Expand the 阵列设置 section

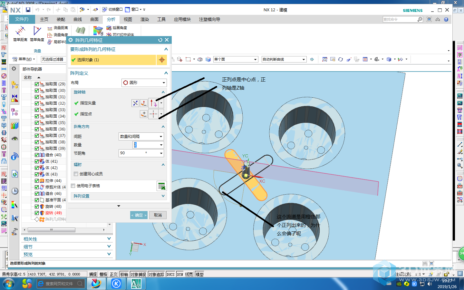(163, 196)
